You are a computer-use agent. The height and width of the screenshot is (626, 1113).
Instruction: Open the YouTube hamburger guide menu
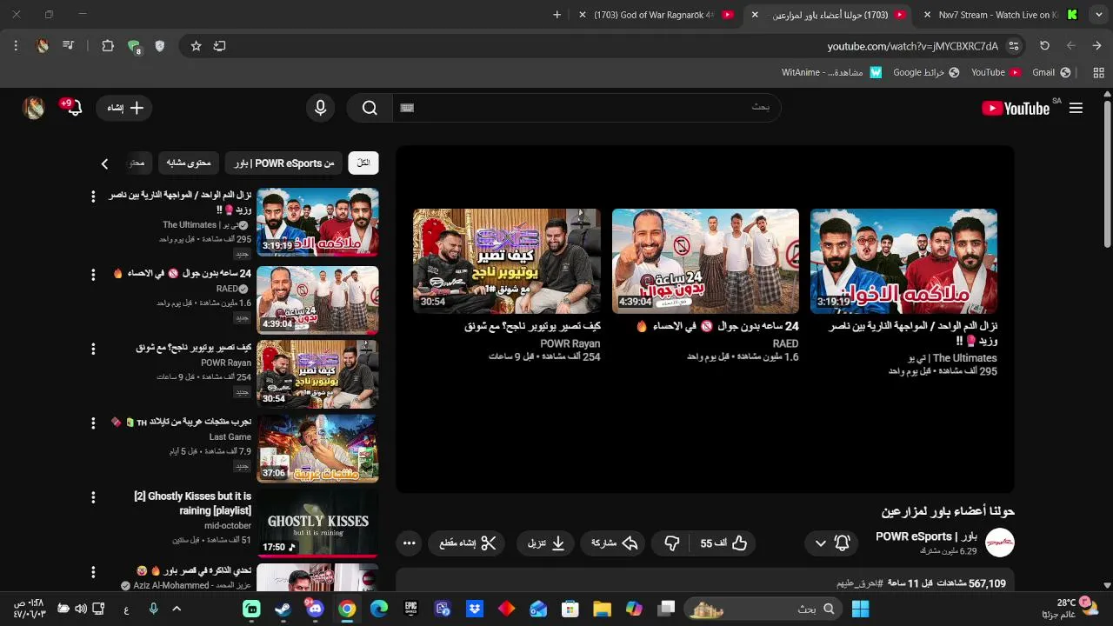click(x=1076, y=108)
